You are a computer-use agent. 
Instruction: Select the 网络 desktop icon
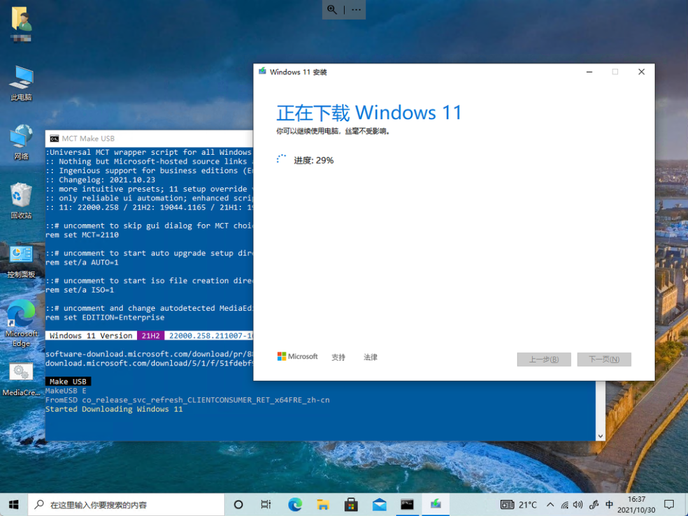pyautogui.click(x=21, y=137)
